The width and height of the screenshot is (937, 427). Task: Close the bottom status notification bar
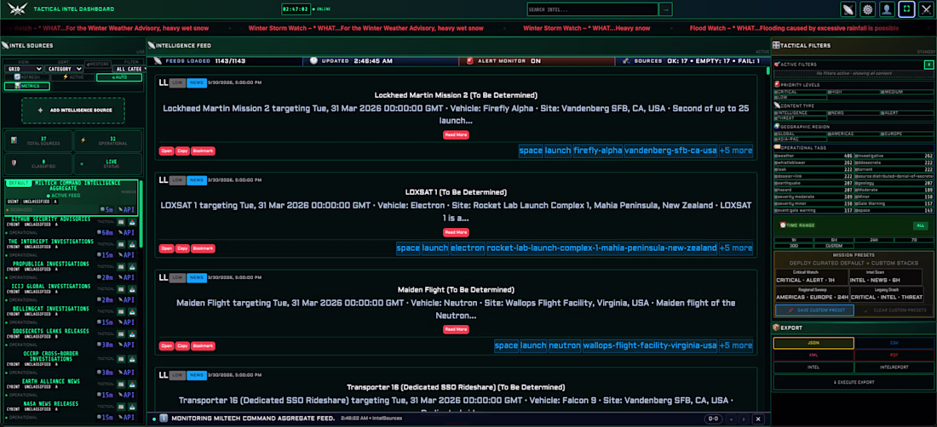click(758, 418)
